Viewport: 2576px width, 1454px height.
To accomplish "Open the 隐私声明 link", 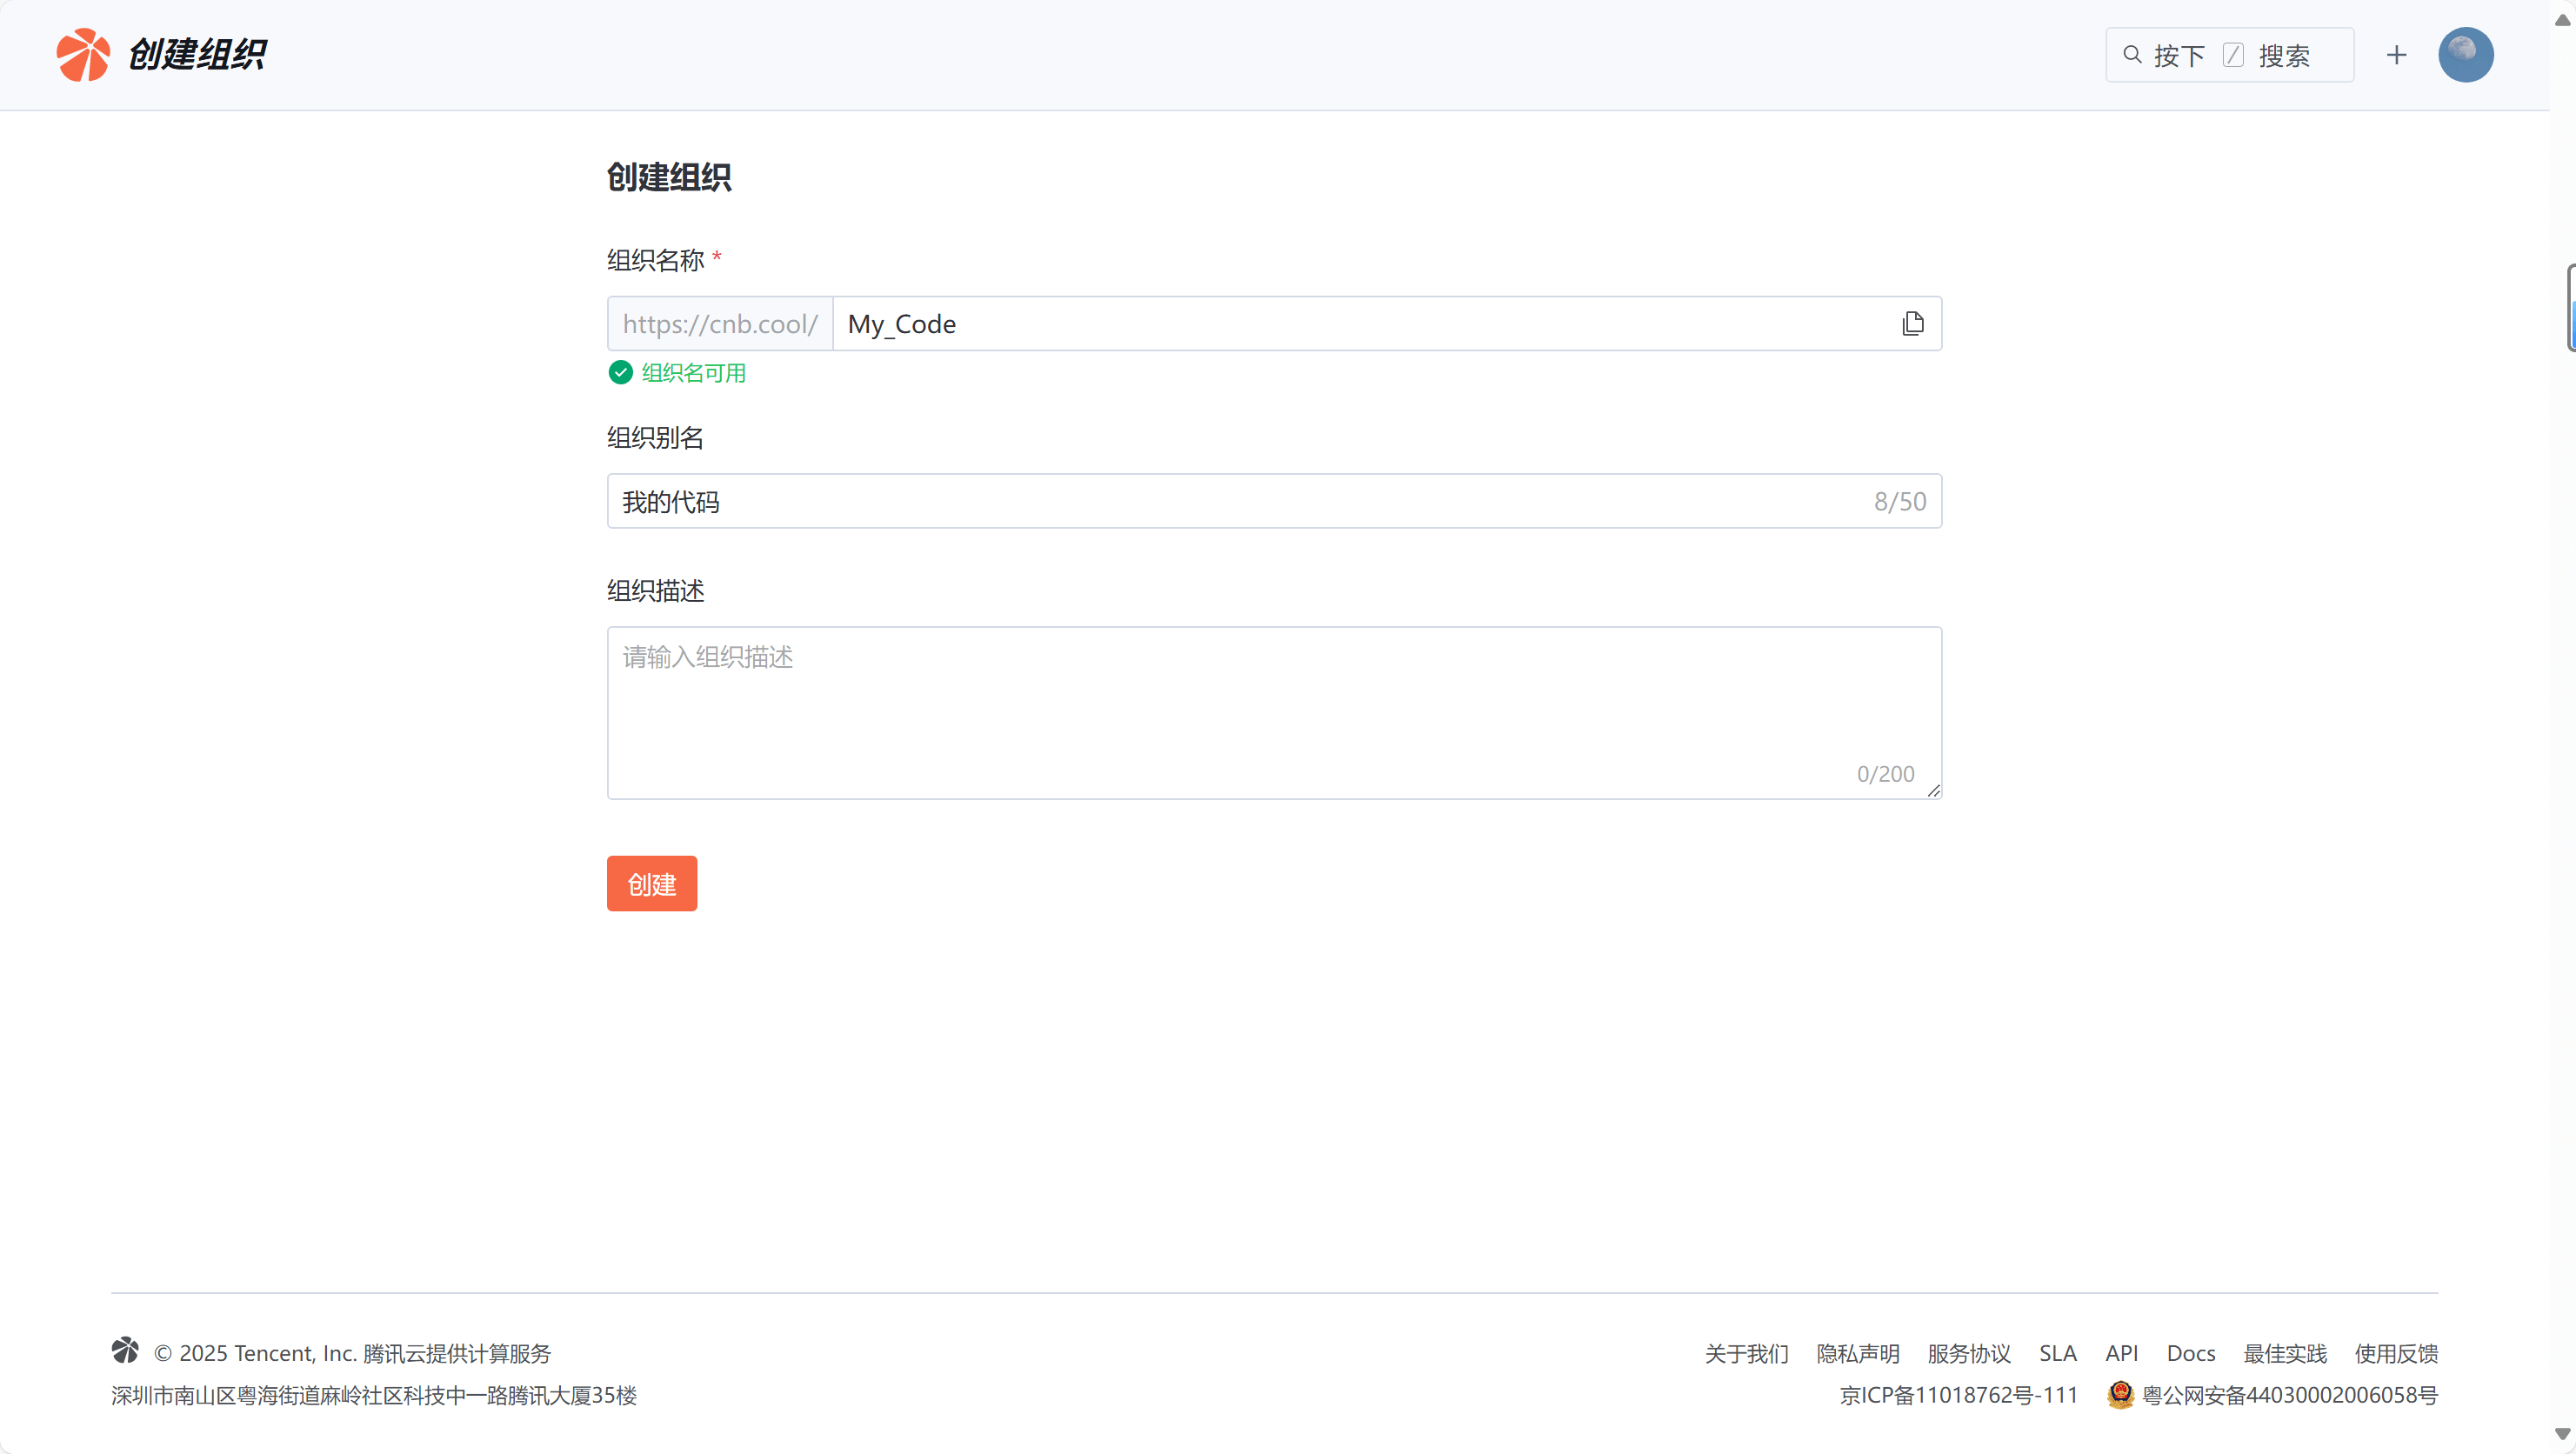I will pos(1857,1353).
